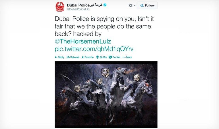Click the Favorite text label
Image resolution: width=219 pixels, height=129 pixels.
[x=89, y=57]
